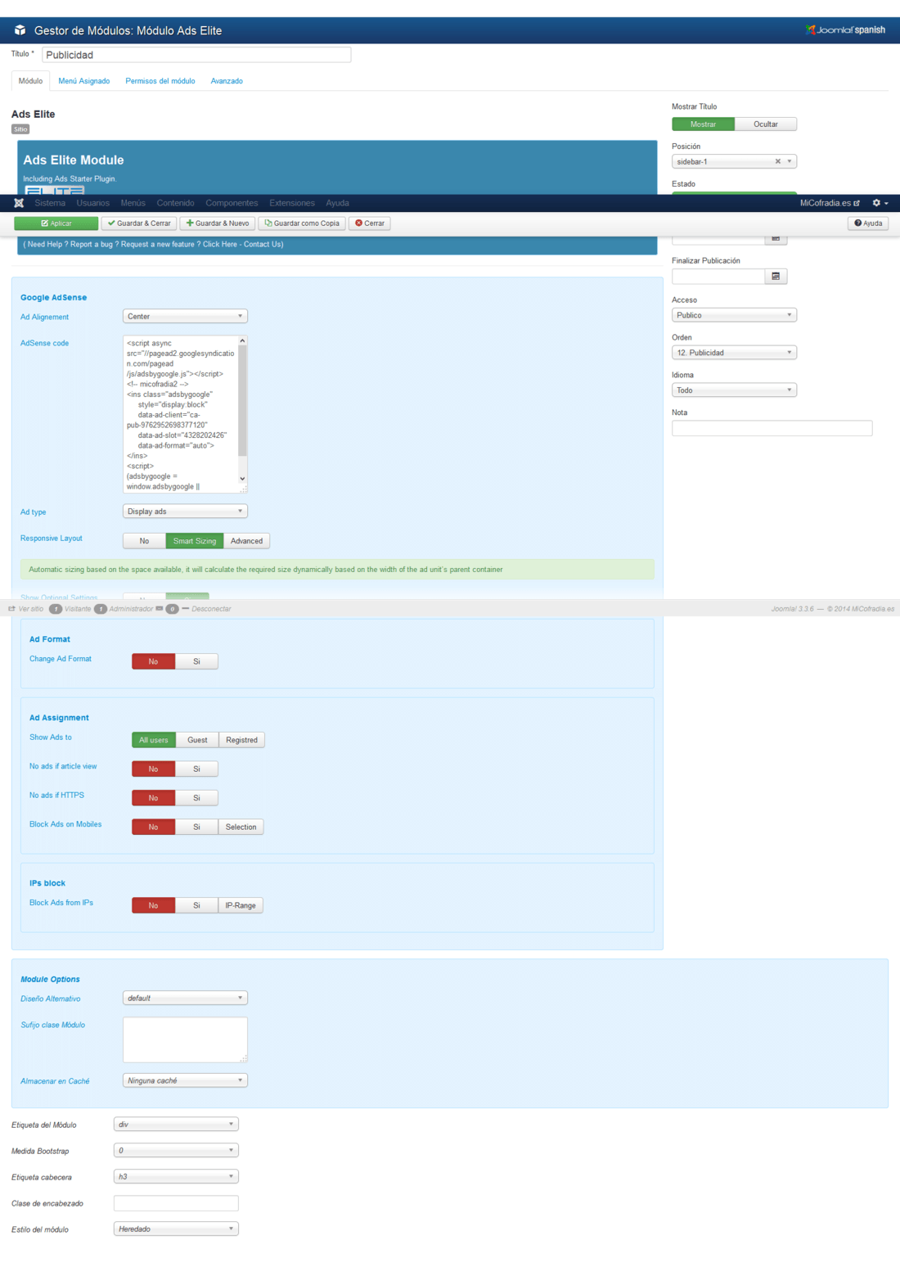Click the Ver sitio status bar link

click(26, 609)
